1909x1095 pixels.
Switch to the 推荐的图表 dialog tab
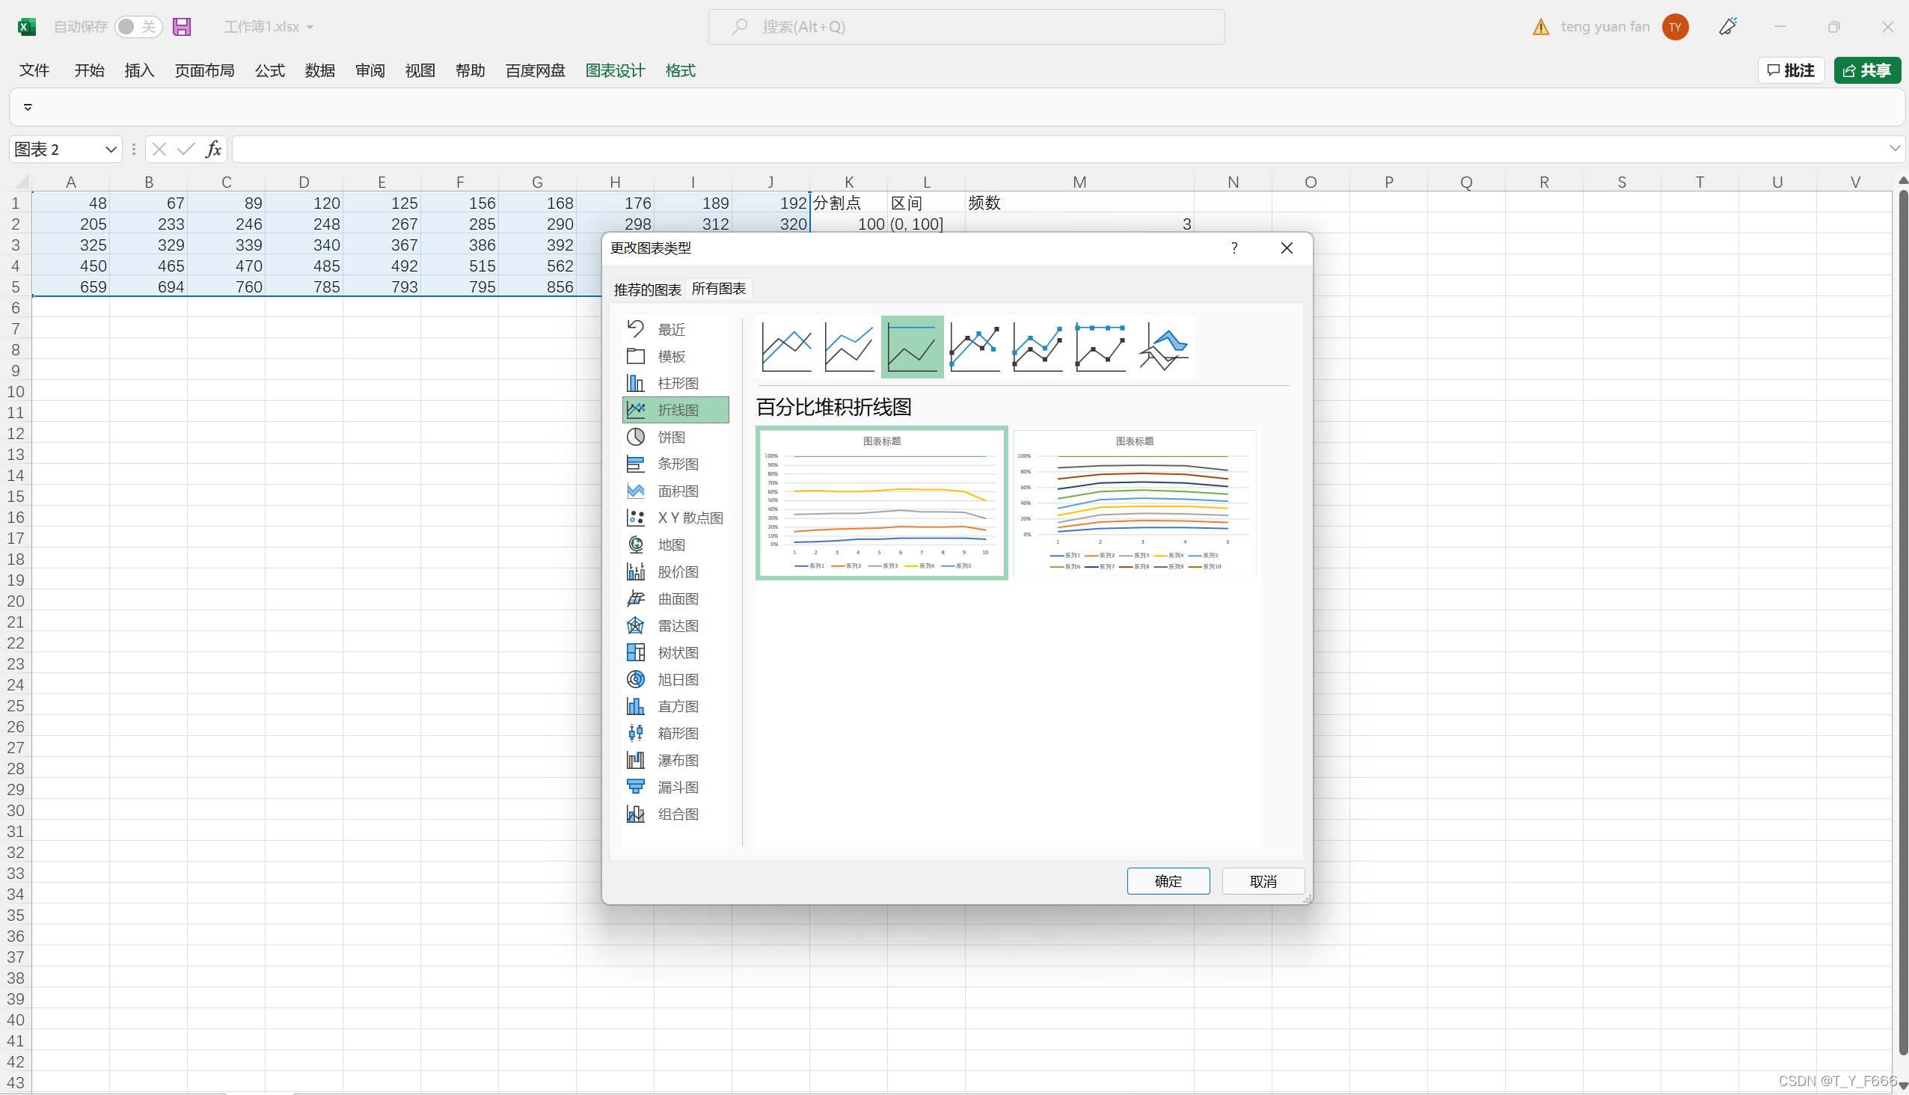(x=647, y=289)
